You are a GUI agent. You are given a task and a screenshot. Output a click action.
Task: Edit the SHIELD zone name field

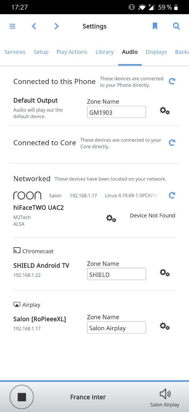tap(117, 274)
